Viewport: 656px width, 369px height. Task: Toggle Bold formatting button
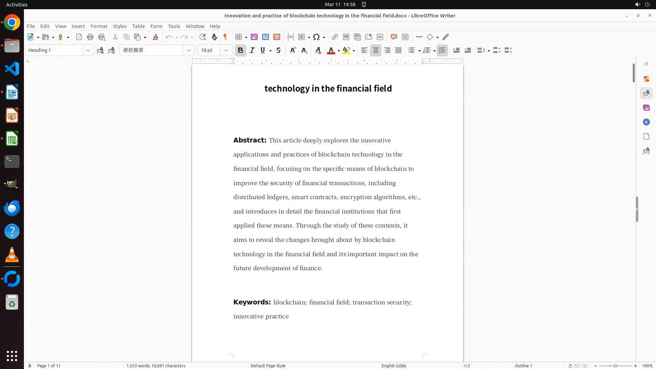click(x=241, y=50)
